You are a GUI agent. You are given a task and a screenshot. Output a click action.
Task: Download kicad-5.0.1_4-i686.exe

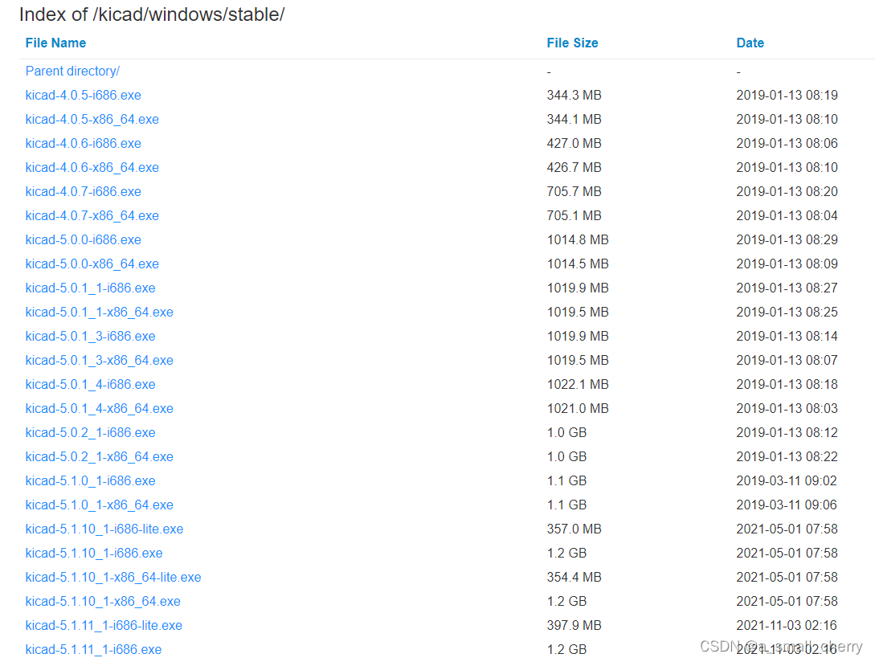(x=91, y=385)
